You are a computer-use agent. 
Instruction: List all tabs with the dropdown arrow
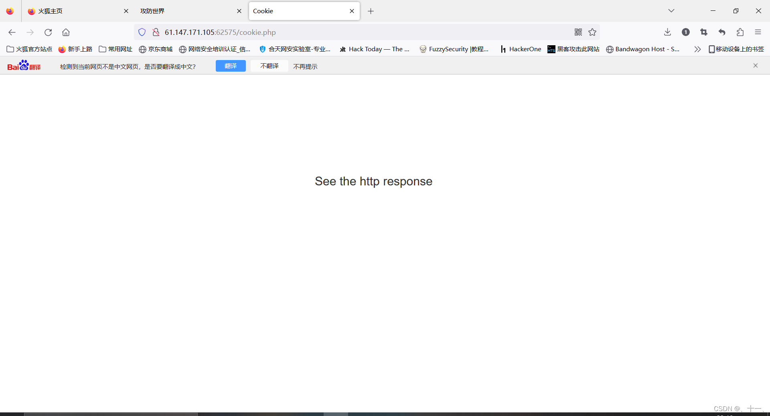coord(671,11)
